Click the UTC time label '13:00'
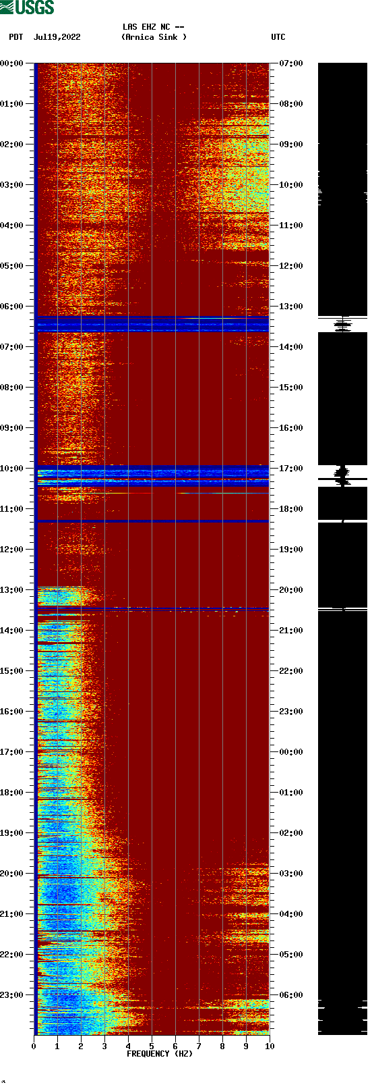 pyautogui.click(x=291, y=307)
